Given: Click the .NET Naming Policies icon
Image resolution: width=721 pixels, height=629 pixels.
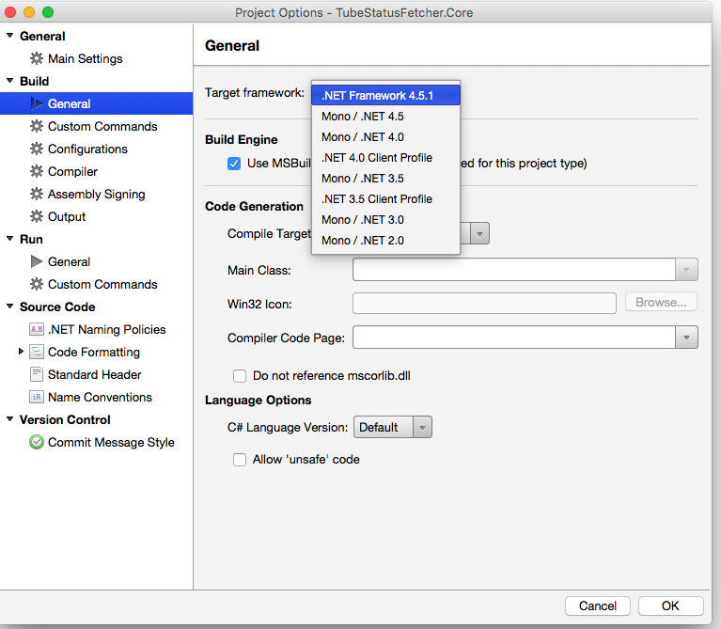Looking at the screenshot, I should [37, 329].
